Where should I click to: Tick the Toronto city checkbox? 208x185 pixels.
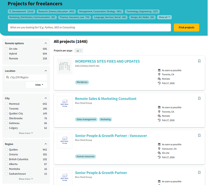point(6,109)
